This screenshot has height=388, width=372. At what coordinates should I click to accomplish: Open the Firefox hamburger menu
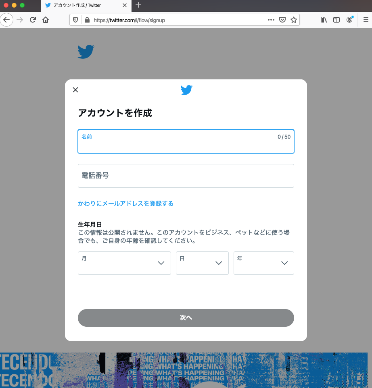pos(366,20)
